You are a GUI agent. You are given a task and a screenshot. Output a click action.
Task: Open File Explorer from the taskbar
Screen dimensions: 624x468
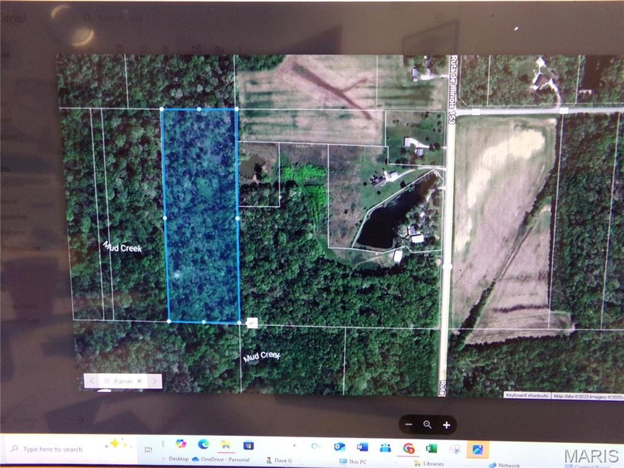coord(225,445)
